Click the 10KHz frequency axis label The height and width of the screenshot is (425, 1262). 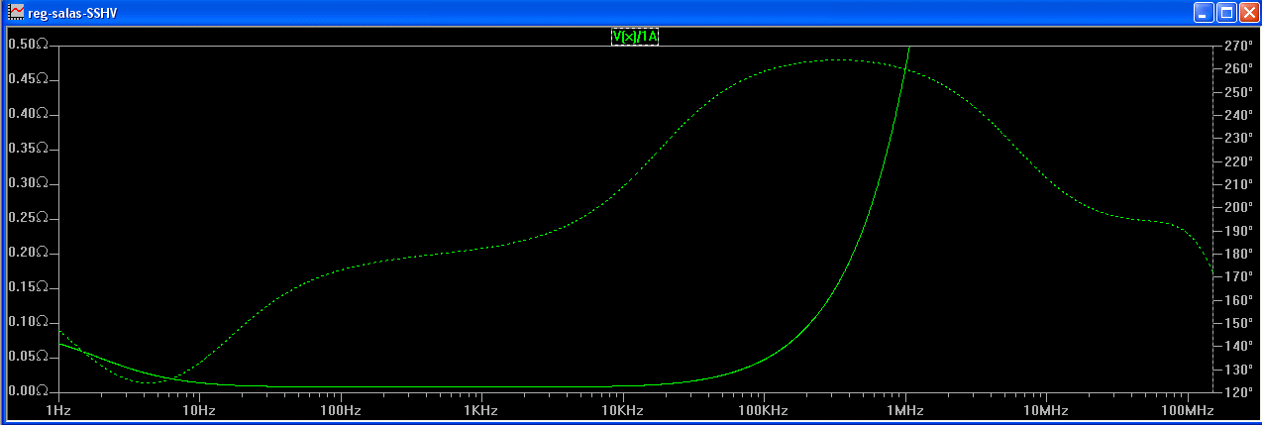622,410
